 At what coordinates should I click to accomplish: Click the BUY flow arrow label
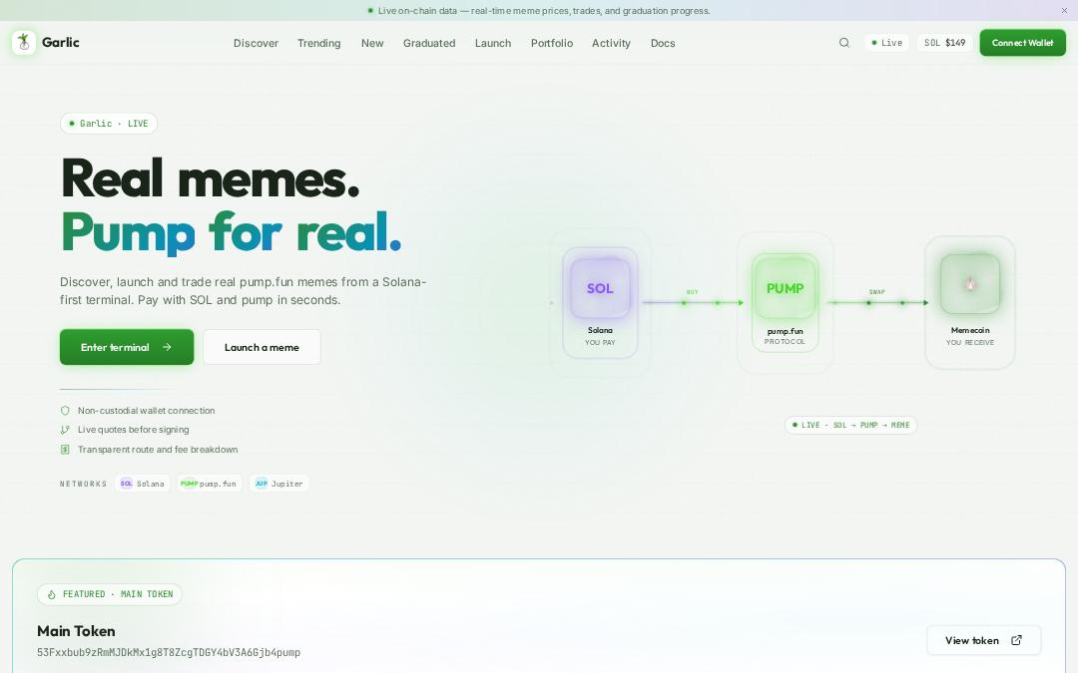(x=693, y=292)
